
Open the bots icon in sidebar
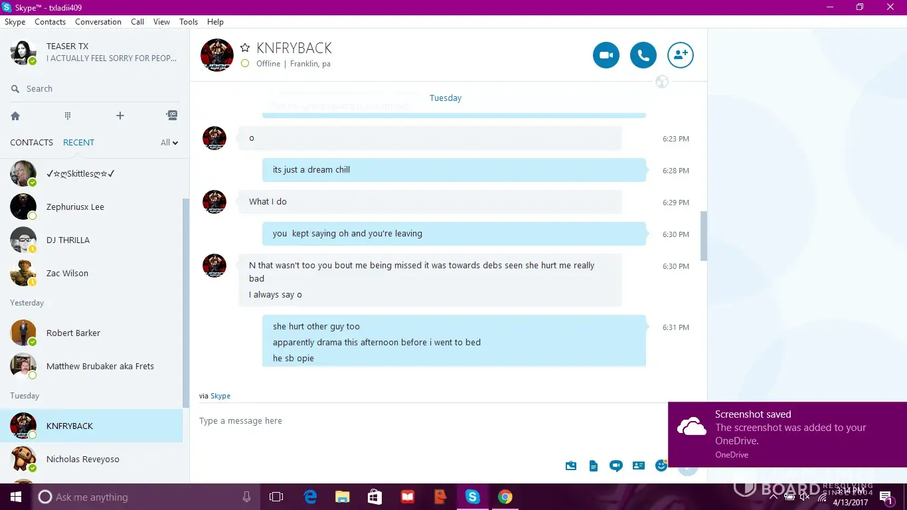171,116
